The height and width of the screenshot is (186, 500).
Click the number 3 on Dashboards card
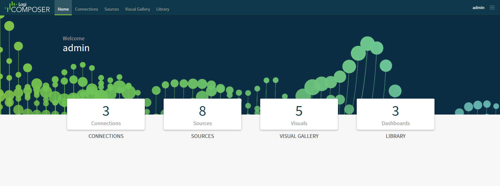pos(396,111)
